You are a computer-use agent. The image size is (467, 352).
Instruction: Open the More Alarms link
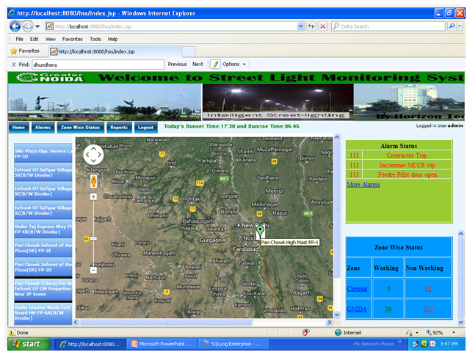pos(363,185)
